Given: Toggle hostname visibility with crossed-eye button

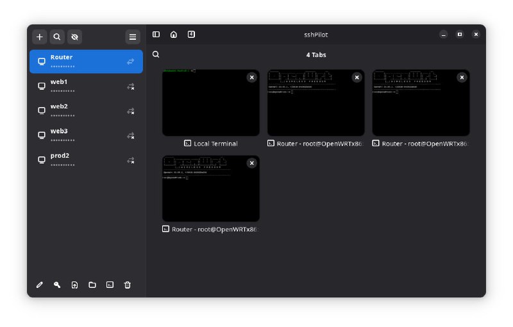Looking at the screenshot, I should click(x=74, y=37).
